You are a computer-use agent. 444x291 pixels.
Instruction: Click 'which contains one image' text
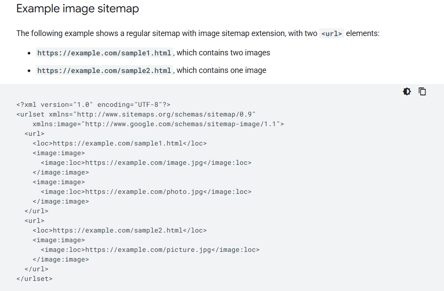pos(222,70)
